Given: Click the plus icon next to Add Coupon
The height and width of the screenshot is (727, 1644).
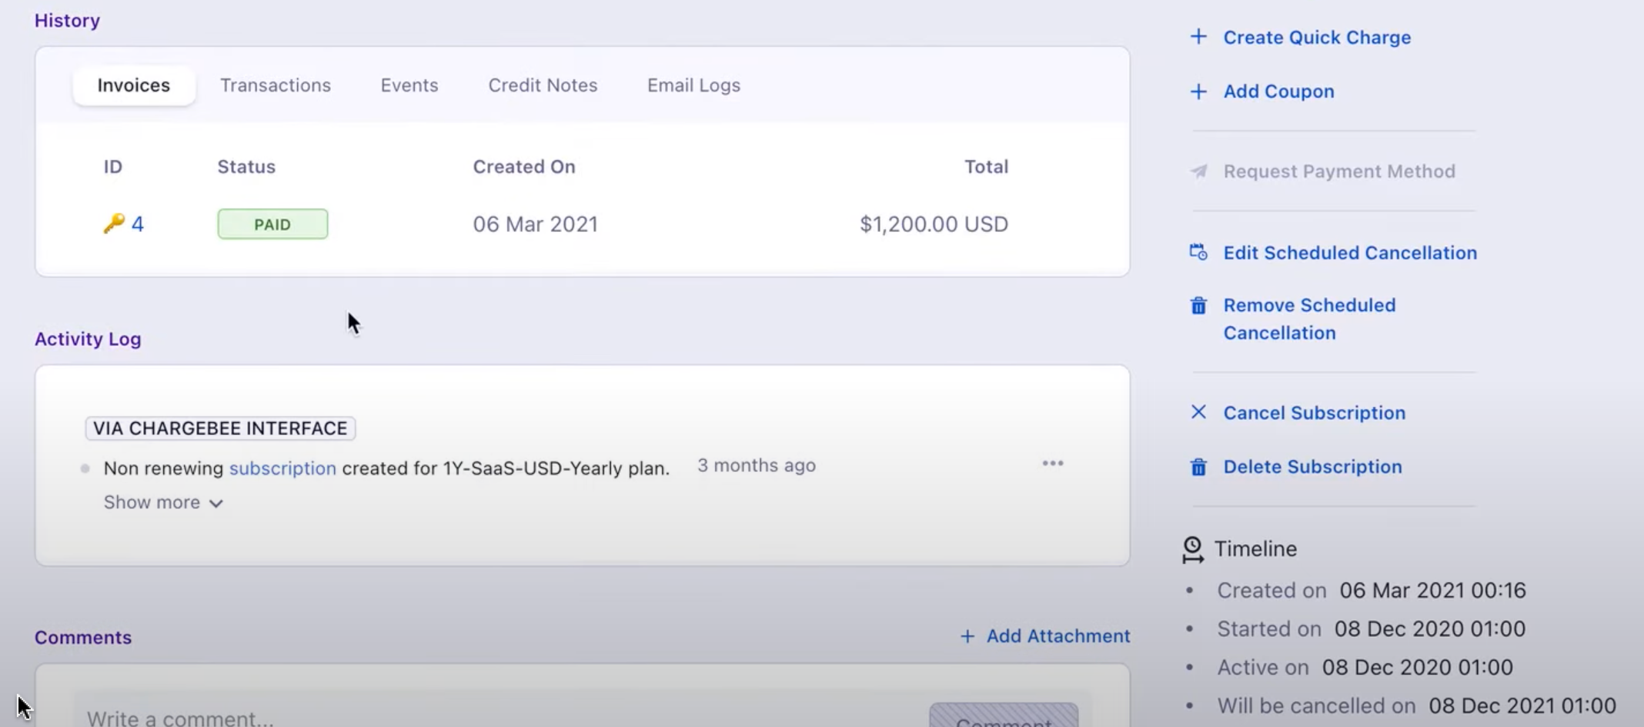Looking at the screenshot, I should click(x=1198, y=92).
